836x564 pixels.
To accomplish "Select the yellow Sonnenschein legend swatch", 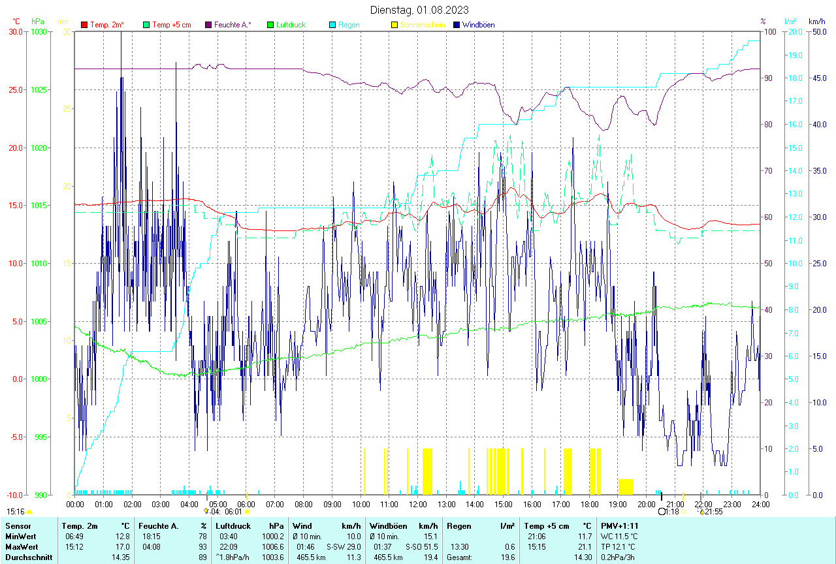I will tap(394, 25).
